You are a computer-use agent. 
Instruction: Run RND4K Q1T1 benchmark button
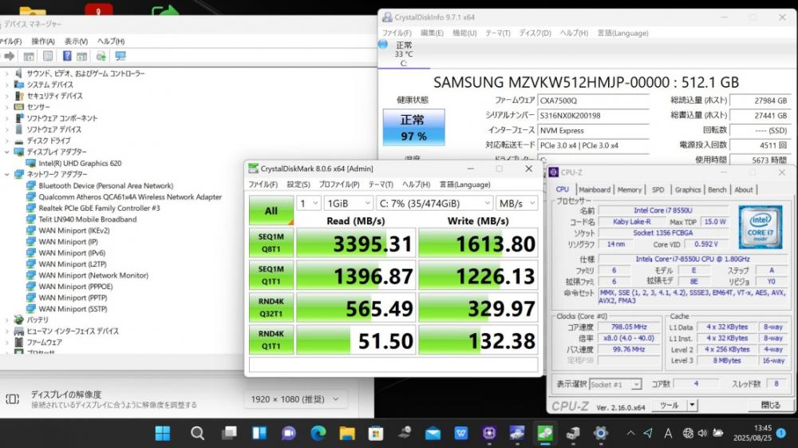271,339
